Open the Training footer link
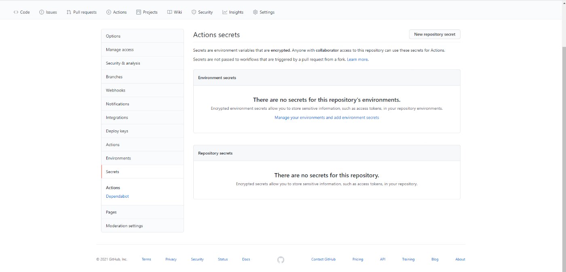Viewport: 566px width, 272px height. click(x=408, y=259)
